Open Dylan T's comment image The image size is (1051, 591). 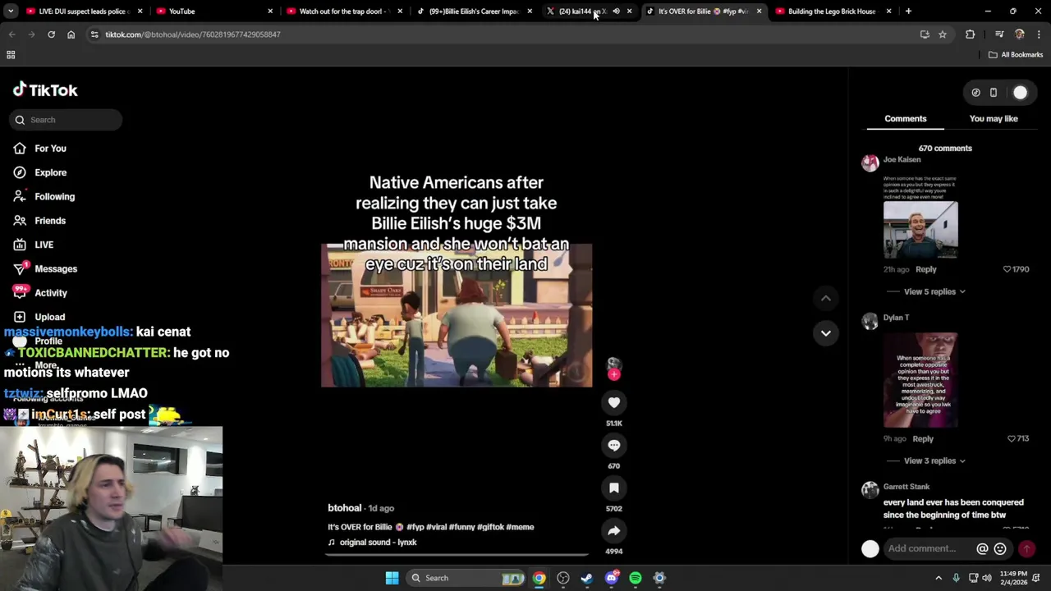pyautogui.click(x=920, y=380)
